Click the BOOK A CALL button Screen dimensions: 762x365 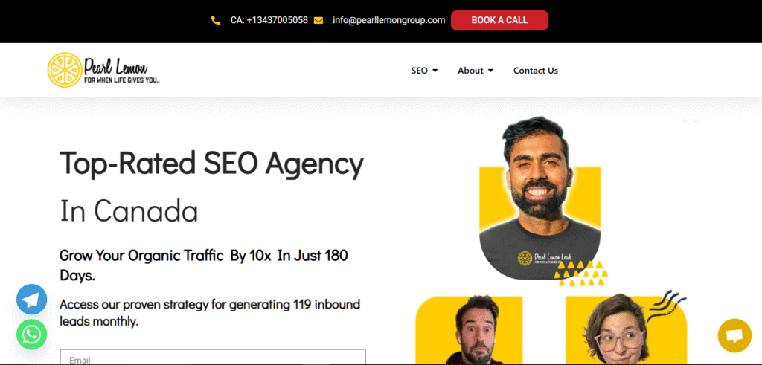coord(499,20)
